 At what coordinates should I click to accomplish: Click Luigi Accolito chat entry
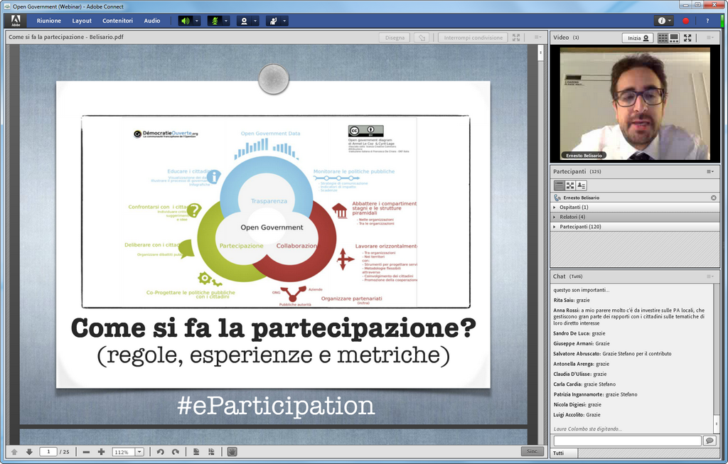(577, 415)
